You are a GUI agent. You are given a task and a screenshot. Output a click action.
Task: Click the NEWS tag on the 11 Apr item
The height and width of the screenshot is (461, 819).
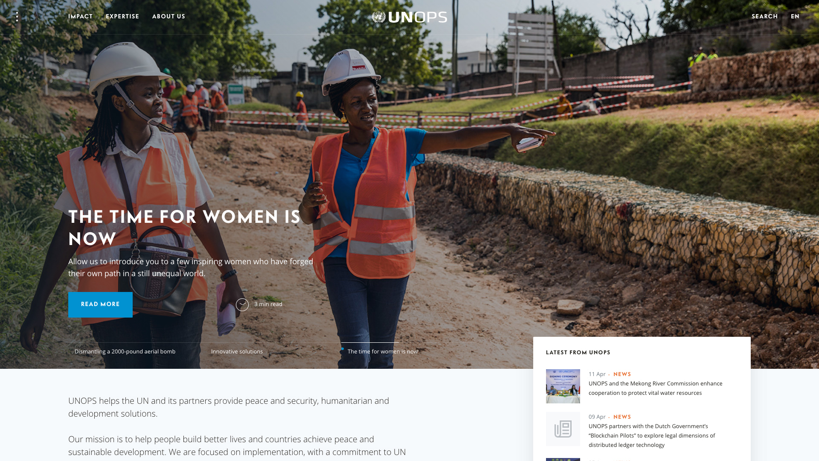[622, 374]
